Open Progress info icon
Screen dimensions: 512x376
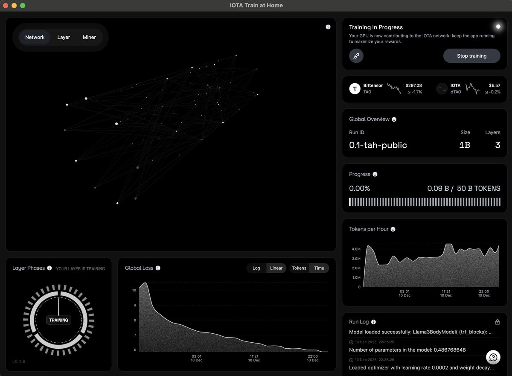(375, 175)
